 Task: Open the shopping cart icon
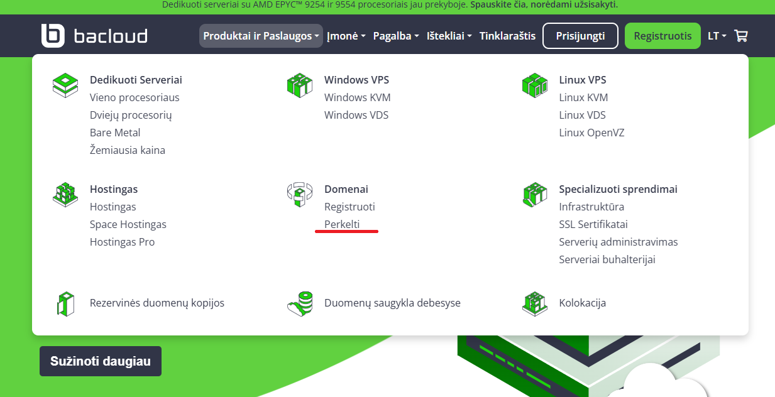tap(741, 36)
